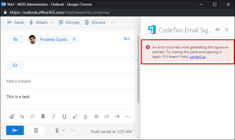
Task: Discard the draft from the top toolbar
Action: 95,23
